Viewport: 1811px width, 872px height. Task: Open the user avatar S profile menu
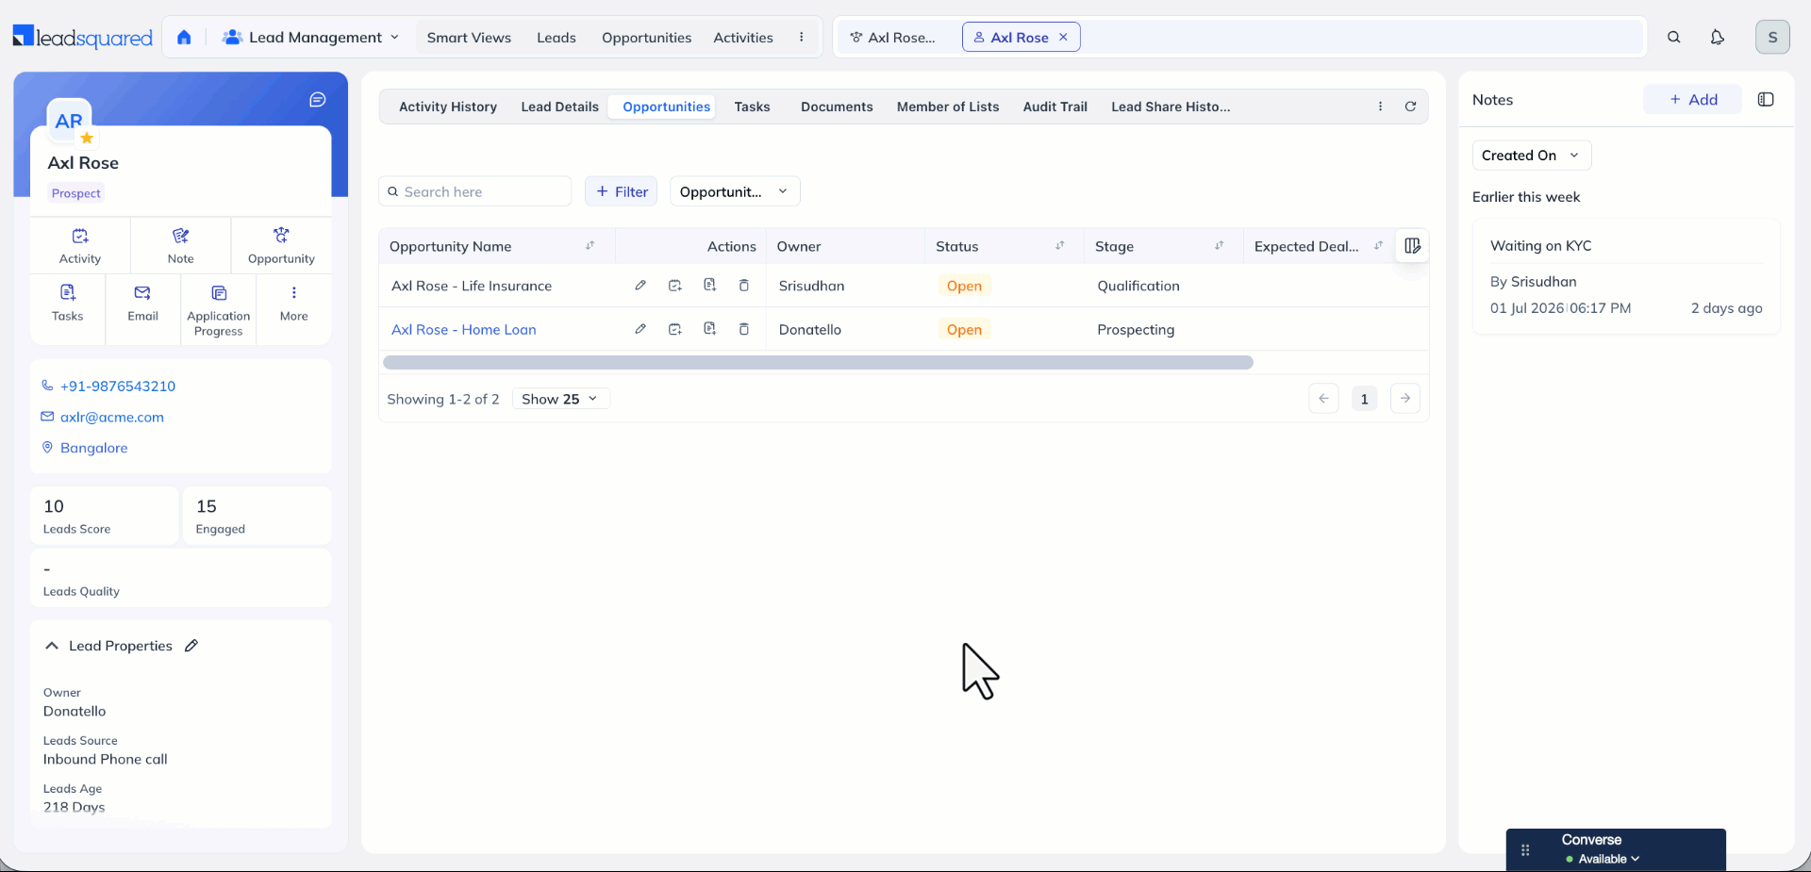1772,38
